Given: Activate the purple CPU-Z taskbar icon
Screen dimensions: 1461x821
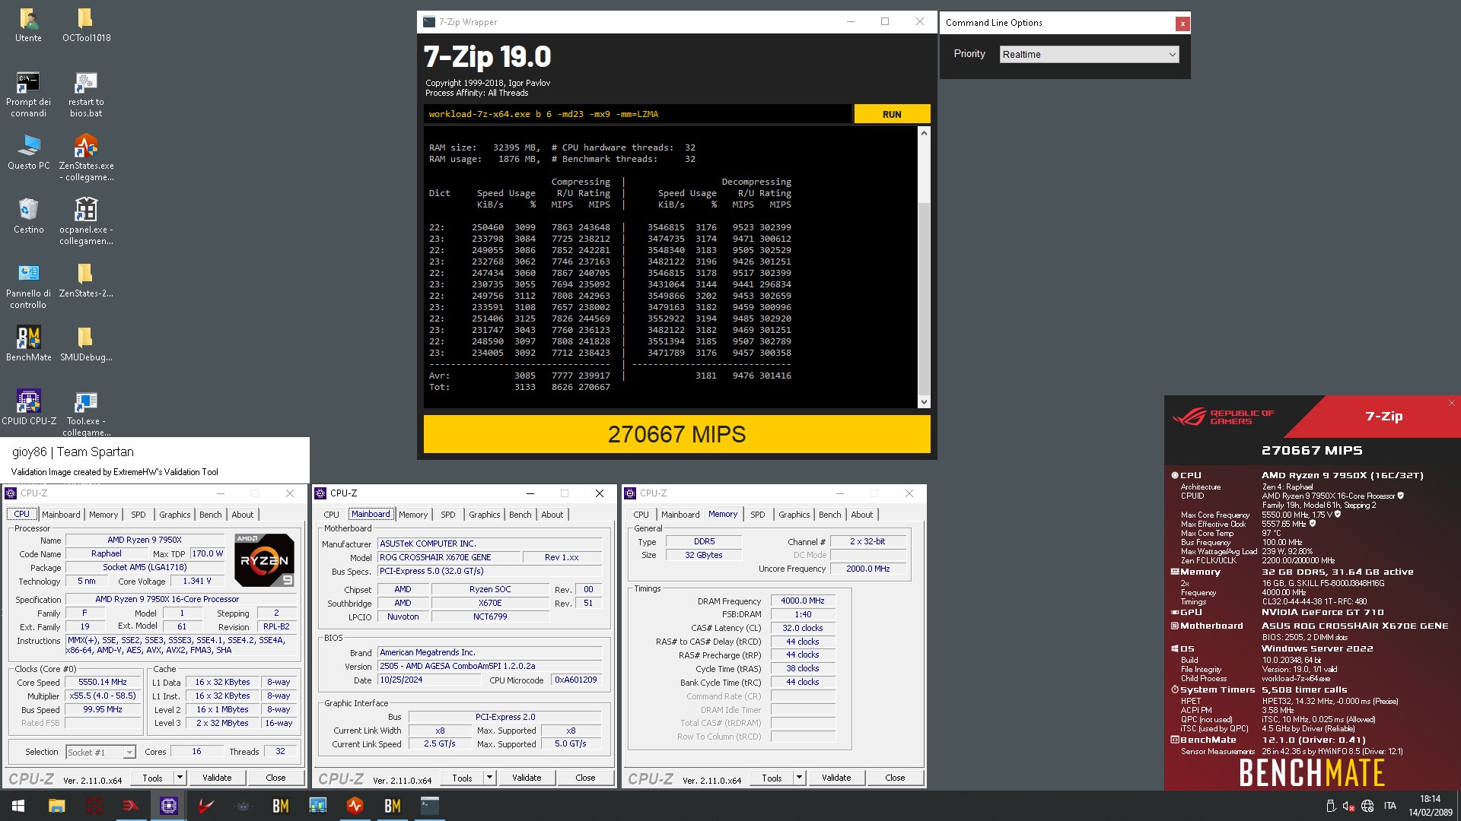Looking at the screenshot, I should (168, 806).
